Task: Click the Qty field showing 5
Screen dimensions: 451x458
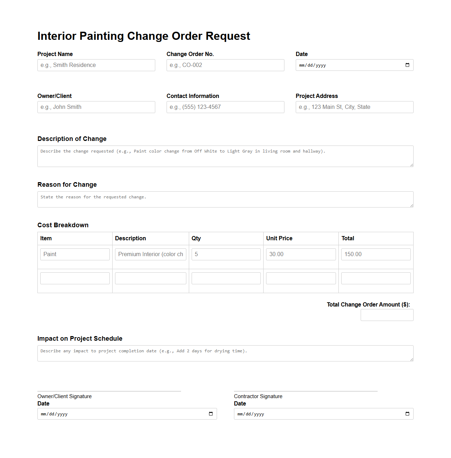Action: pos(226,254)
